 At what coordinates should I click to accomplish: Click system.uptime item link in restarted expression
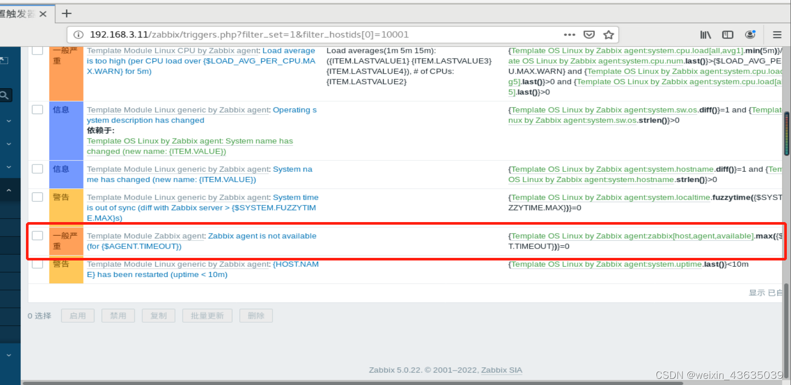tap(606, 264)
